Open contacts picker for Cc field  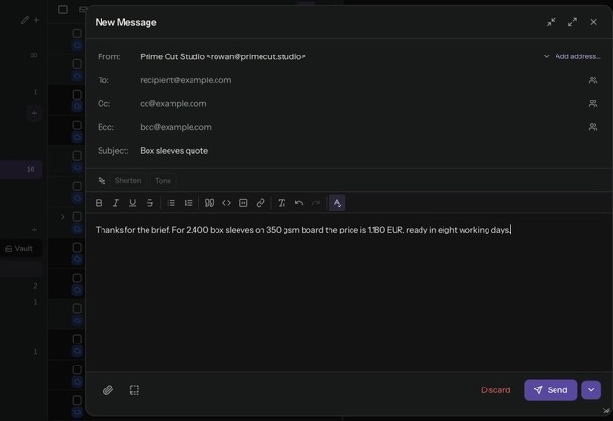click(593, 103)
